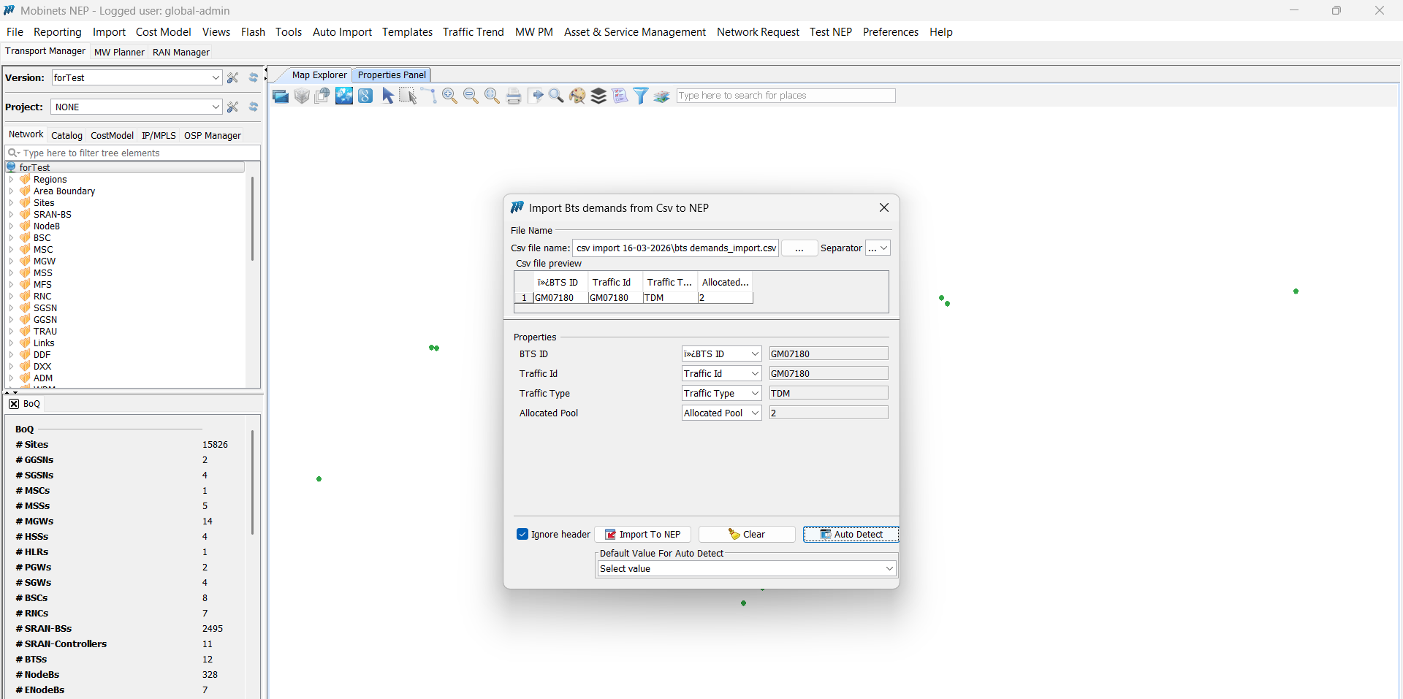The width and height of the screenshot is (1403, 699).
Task: Expand the Sites tree node
Action: (11, 203)
